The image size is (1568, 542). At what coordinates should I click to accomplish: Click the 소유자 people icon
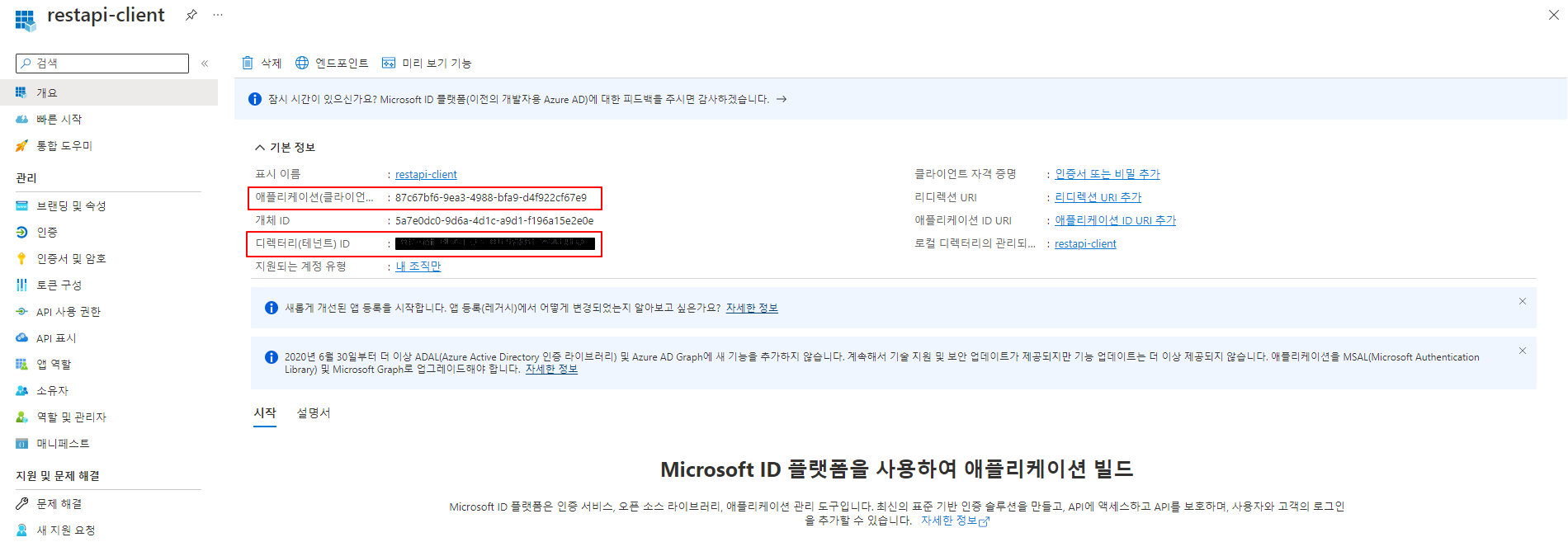(x=22, y=390)
